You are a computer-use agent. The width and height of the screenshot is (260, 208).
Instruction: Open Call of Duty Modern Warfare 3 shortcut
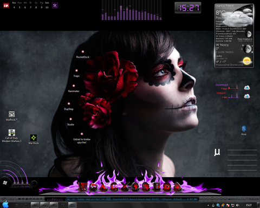point(12,136)
